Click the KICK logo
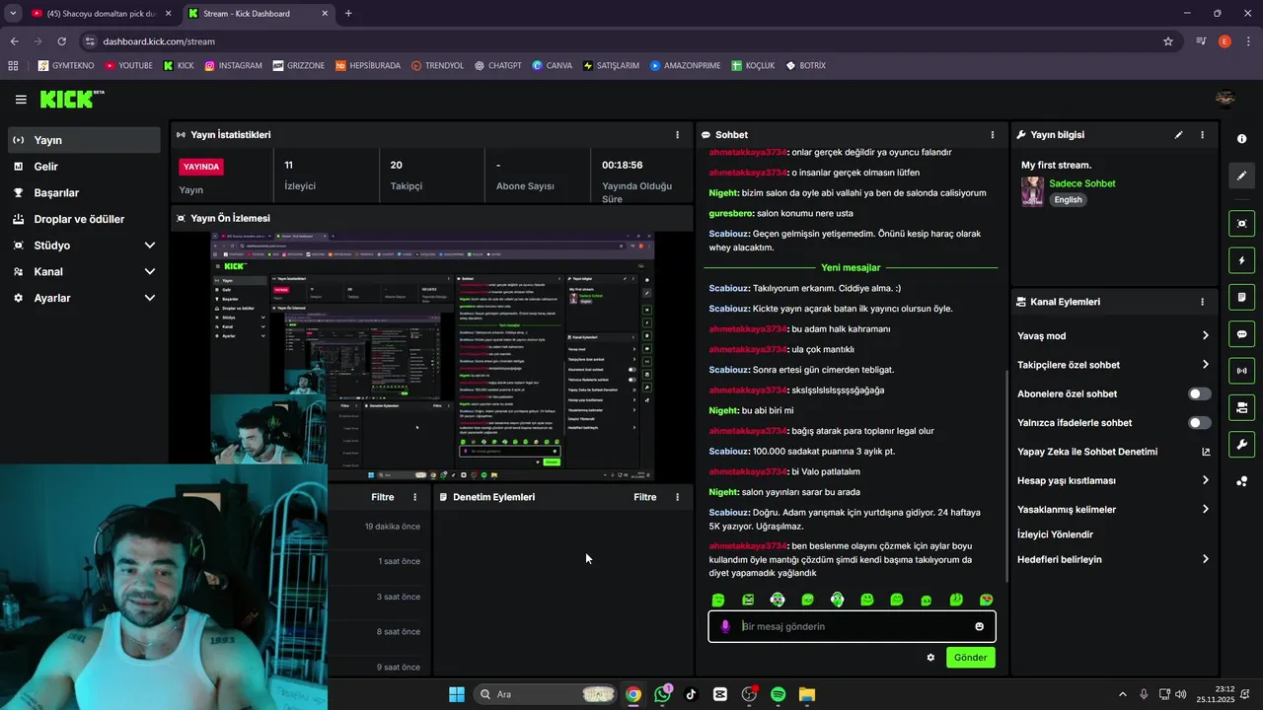The image size is (1263, 710). coord(71,99)
